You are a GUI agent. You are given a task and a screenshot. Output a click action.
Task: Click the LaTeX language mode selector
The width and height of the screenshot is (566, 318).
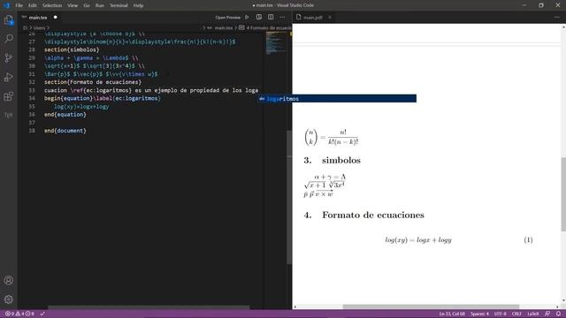click(x=532, y=314)
